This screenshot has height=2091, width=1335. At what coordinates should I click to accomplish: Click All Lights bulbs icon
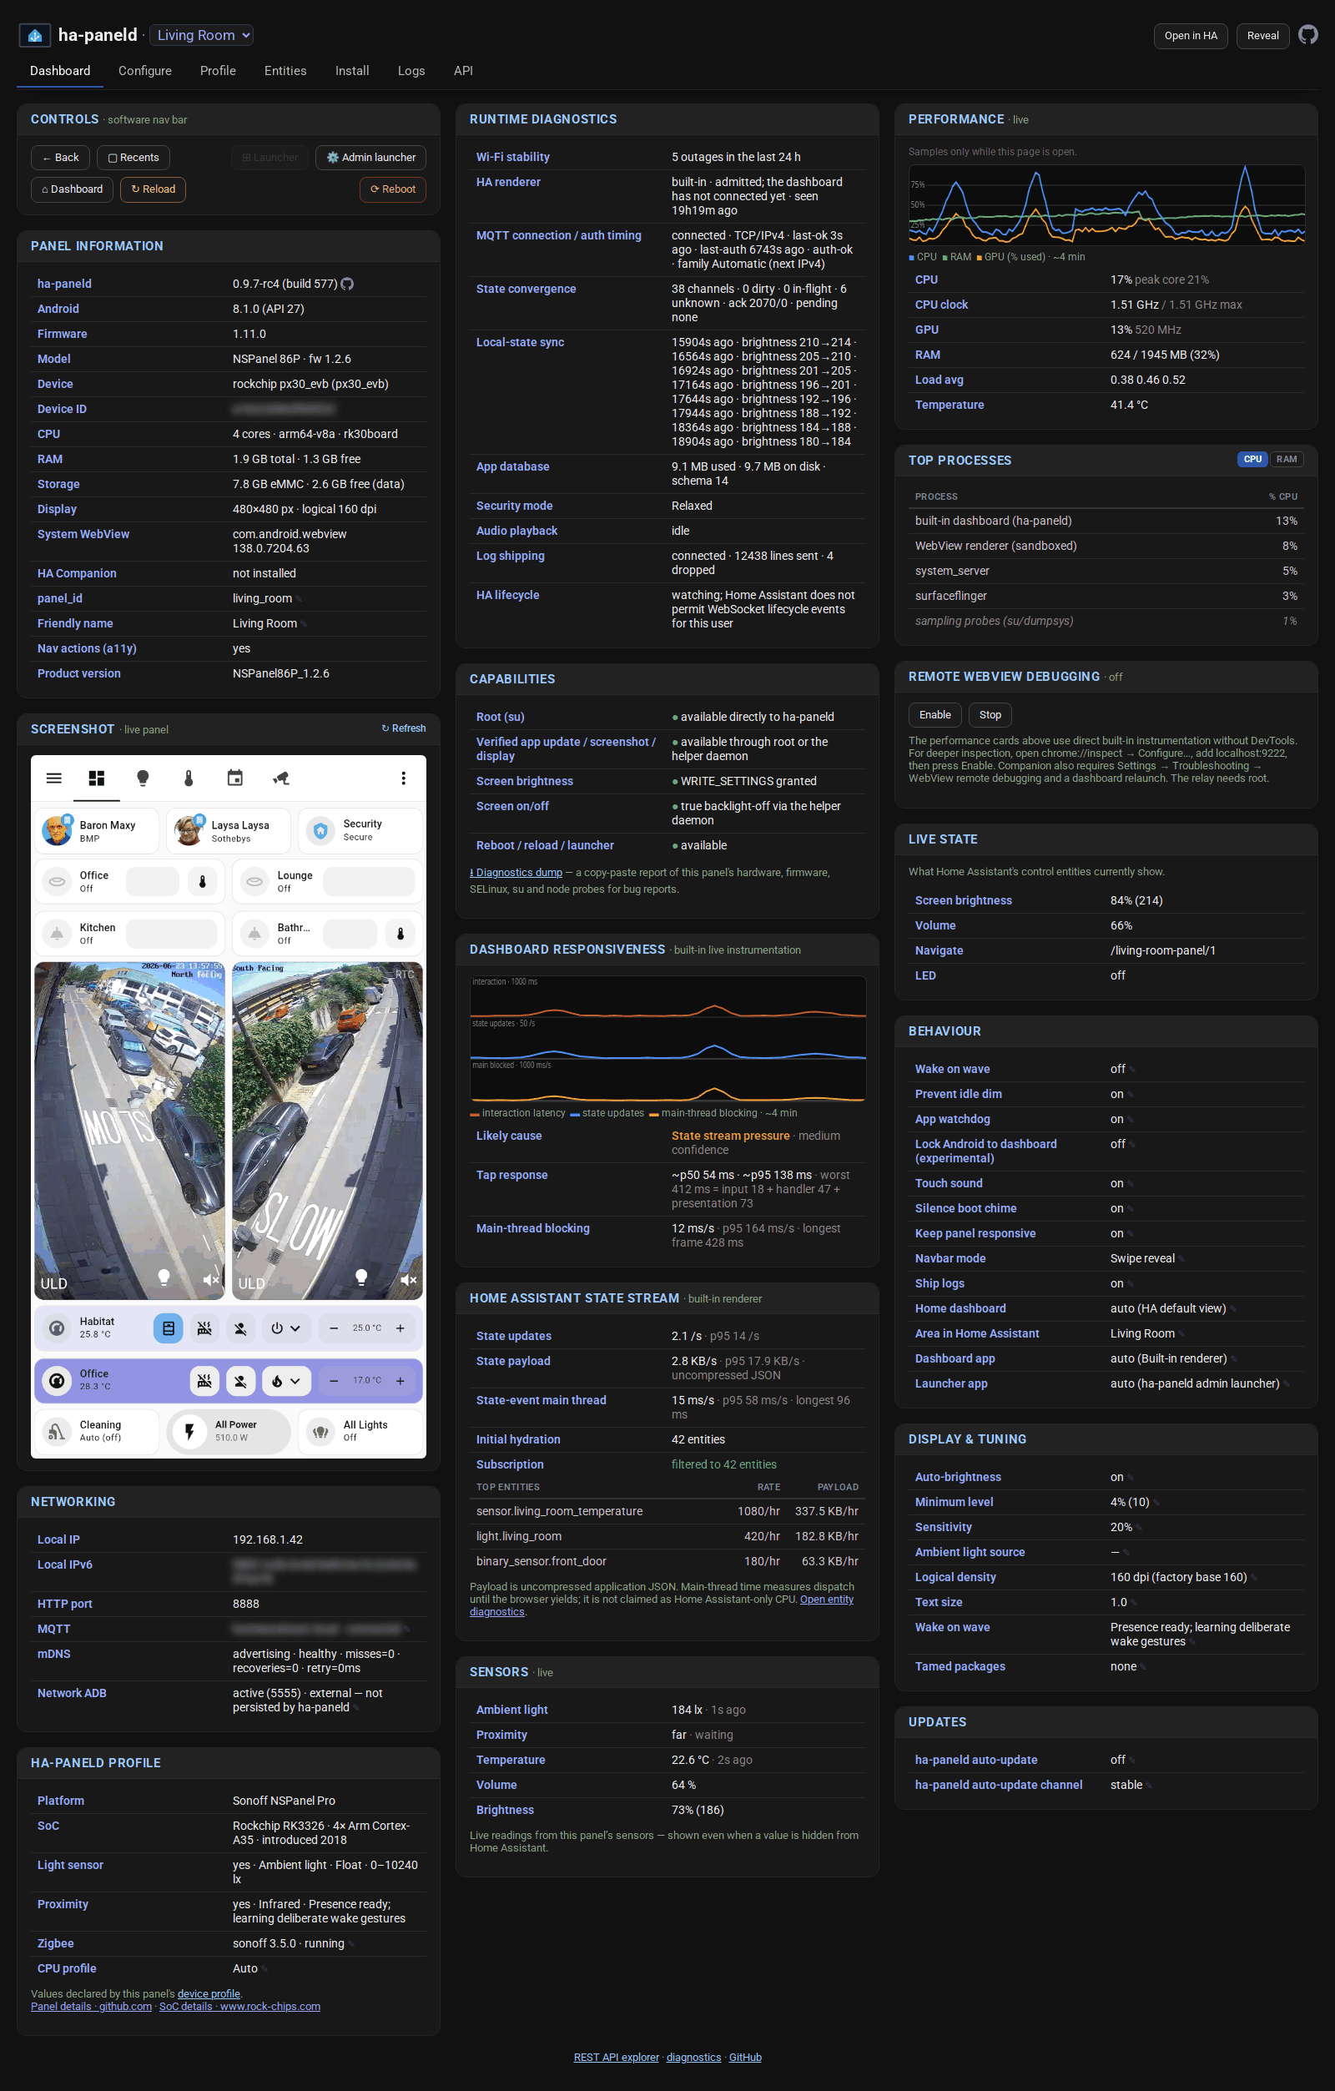(x=320, y=1431)
